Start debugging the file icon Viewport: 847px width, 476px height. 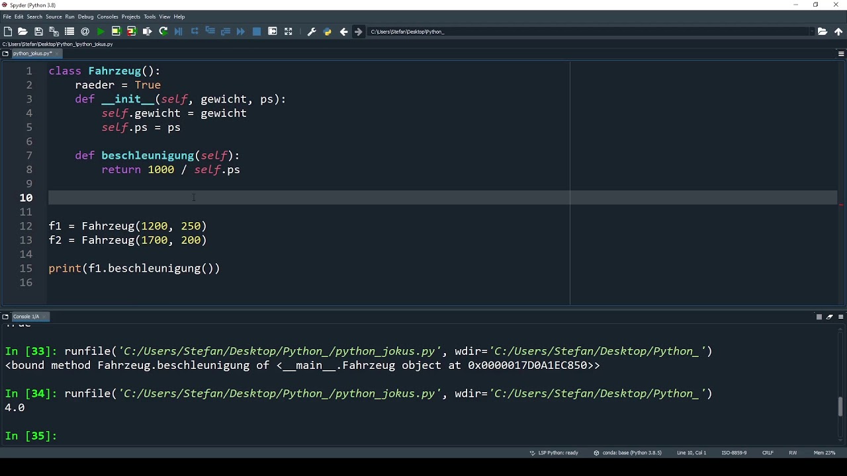coord(178,32)
